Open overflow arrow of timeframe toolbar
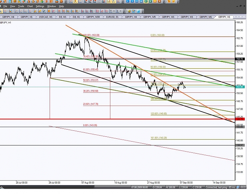The width and height of the screenshot is (250, 194). pyautogui.click(x=164, y=2)
